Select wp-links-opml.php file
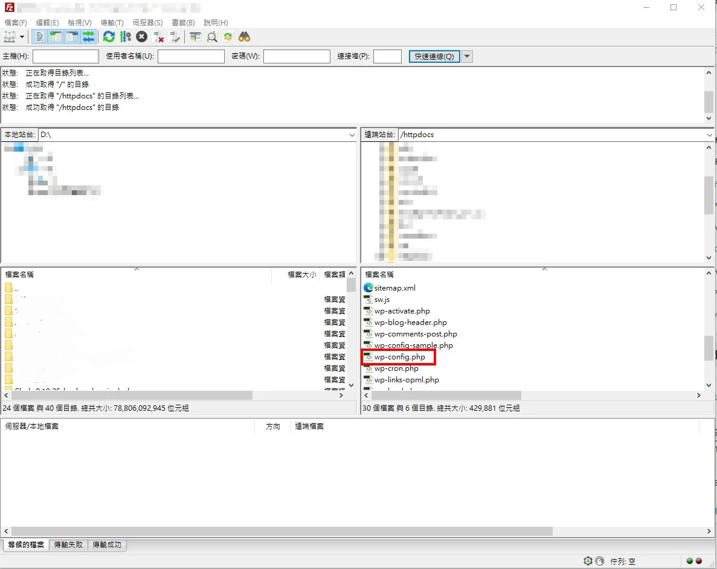The width and height of the screenshot is (717, 569). 407,380
